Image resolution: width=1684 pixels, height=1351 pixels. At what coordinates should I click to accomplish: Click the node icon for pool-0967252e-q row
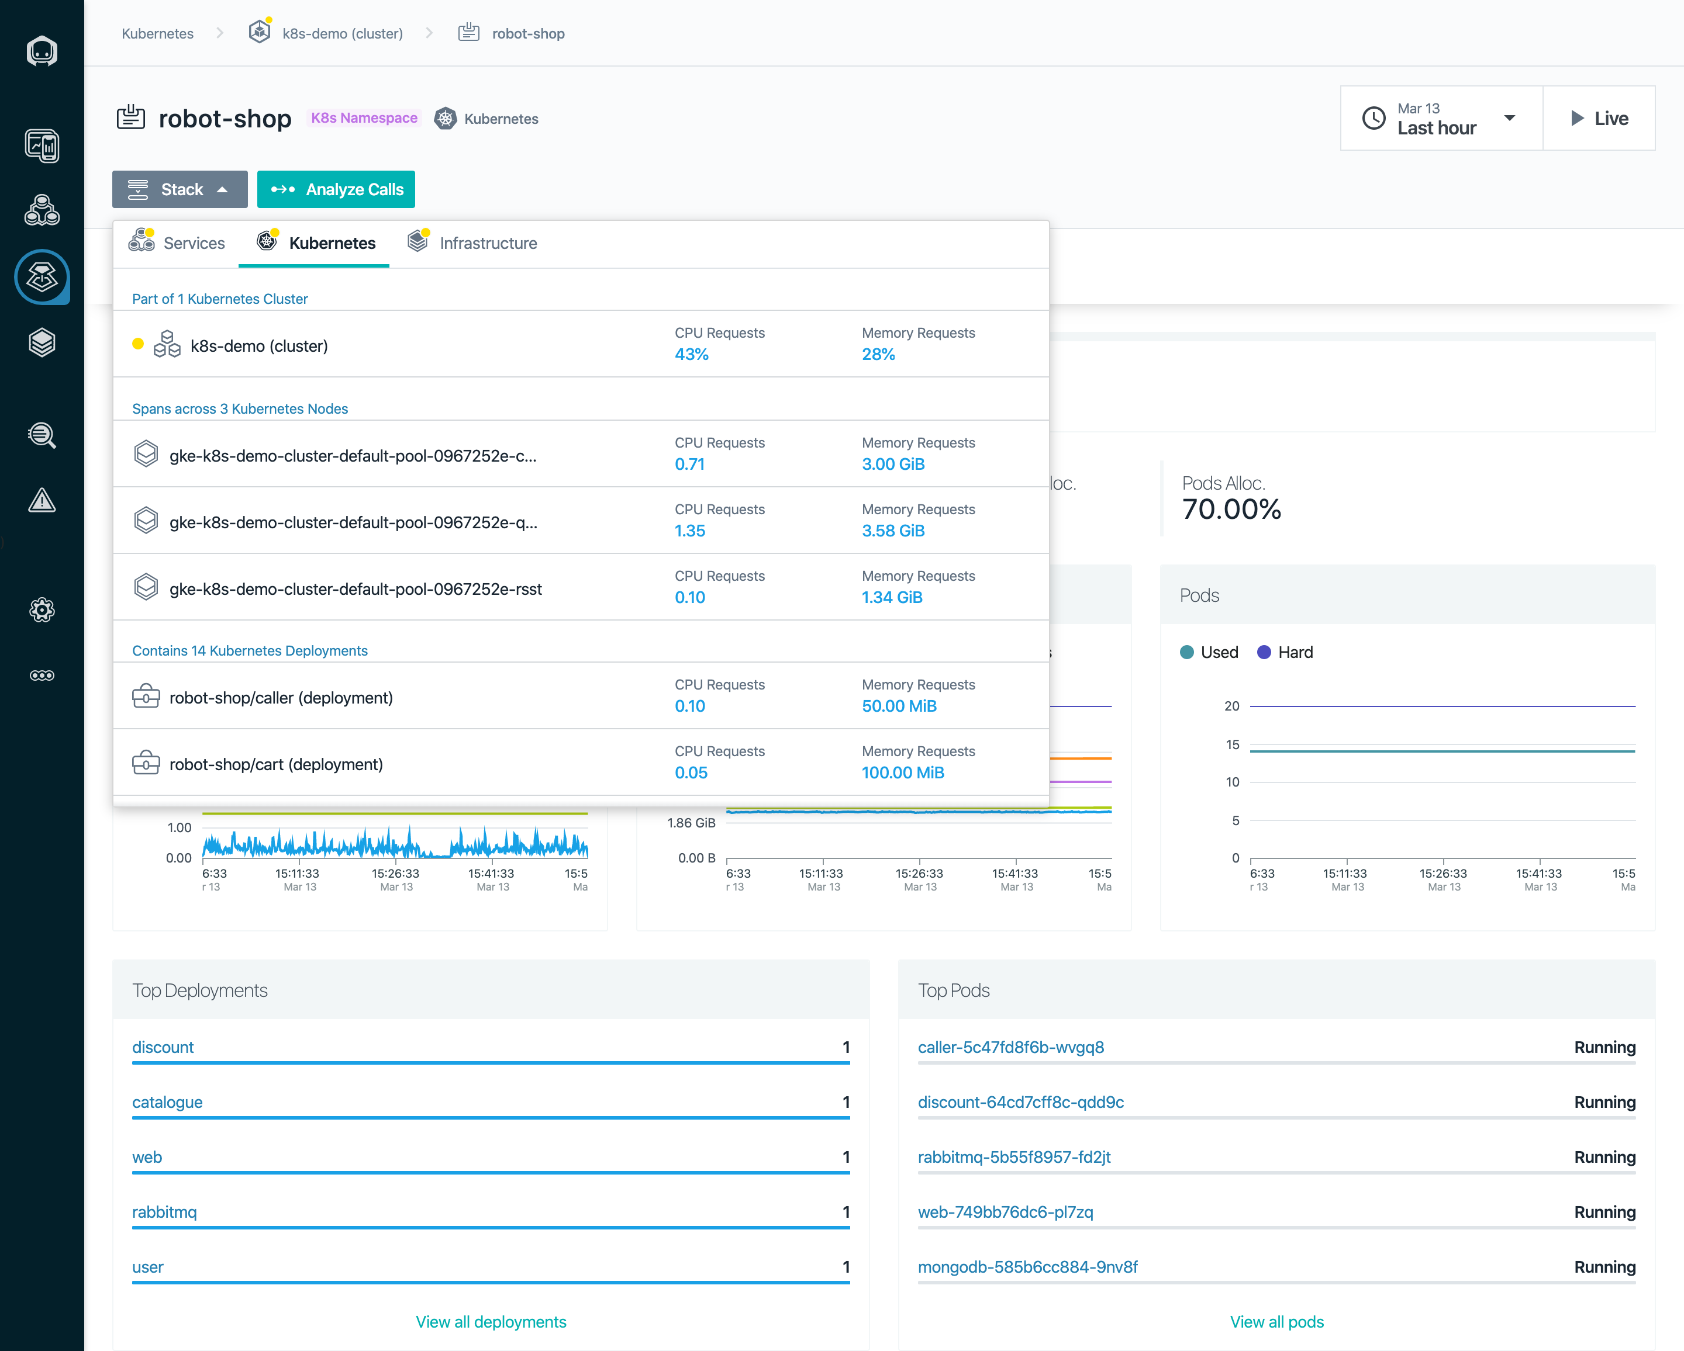[146, 520]
